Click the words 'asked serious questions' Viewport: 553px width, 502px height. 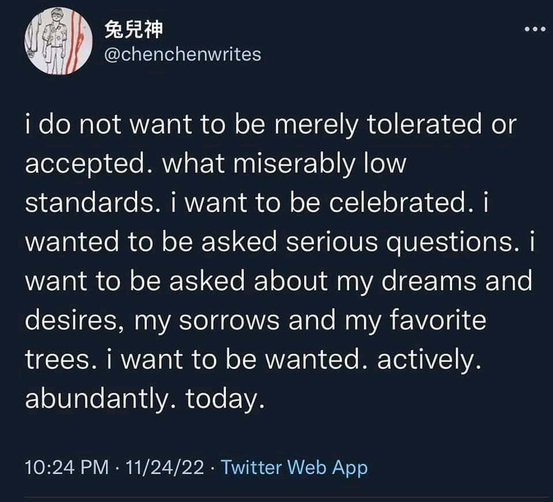tap(358, 244)
